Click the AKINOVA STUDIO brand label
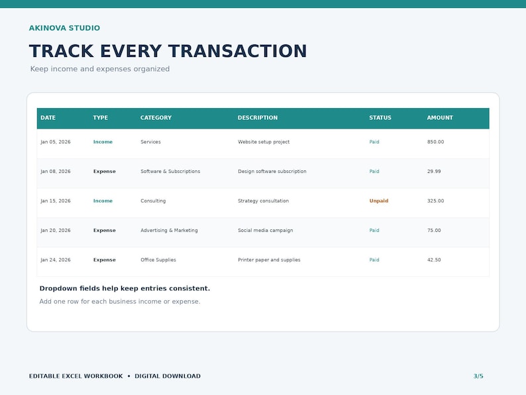Viewport: 526px width, 395px height. point(64,28)
